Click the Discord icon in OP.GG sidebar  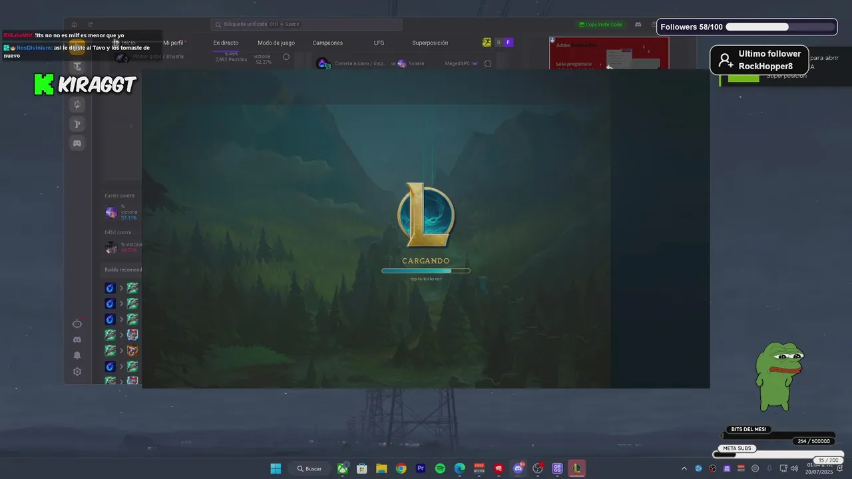click(x=77, y=340)
